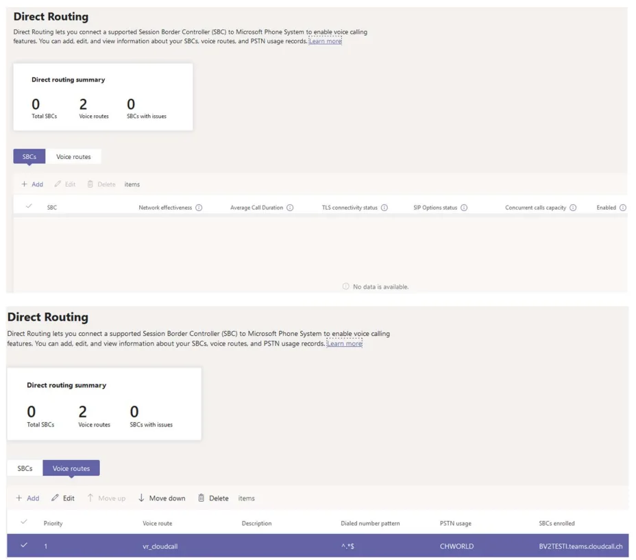
Task: Click the info icon beside the Enabled column
Action: point(622,208)
